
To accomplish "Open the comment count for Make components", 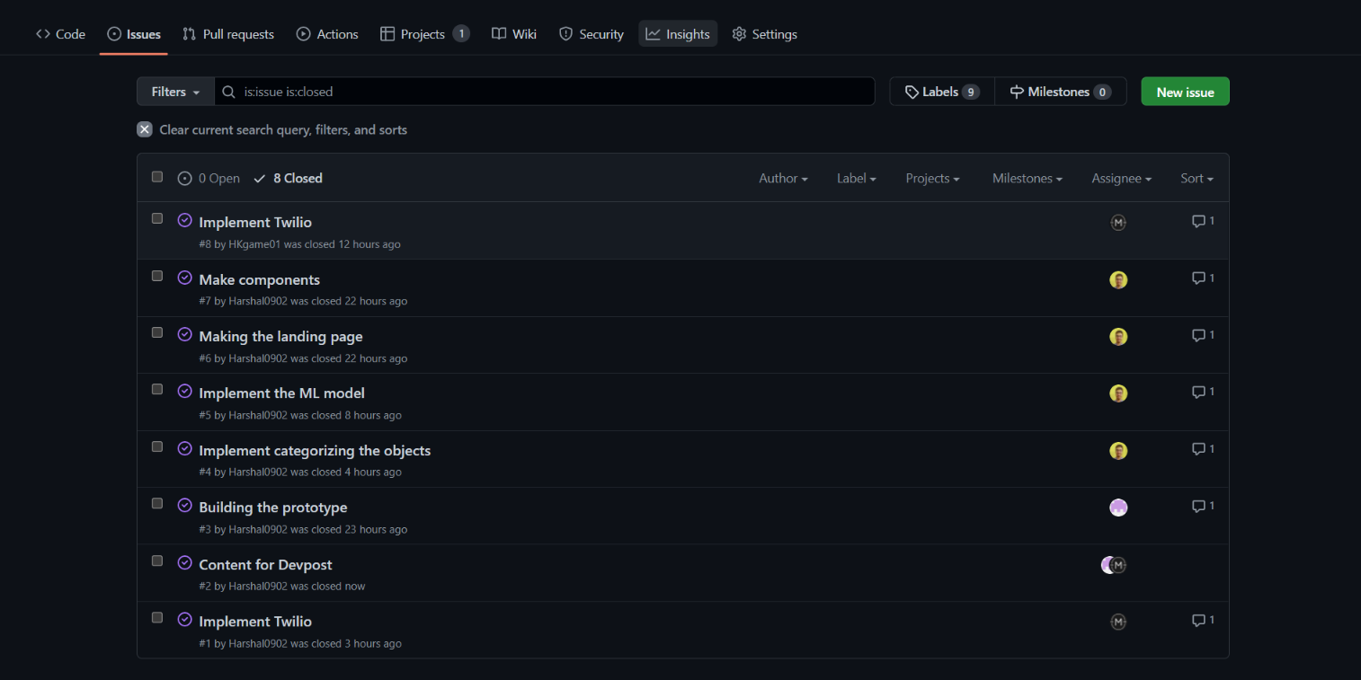I will 1203,278.
